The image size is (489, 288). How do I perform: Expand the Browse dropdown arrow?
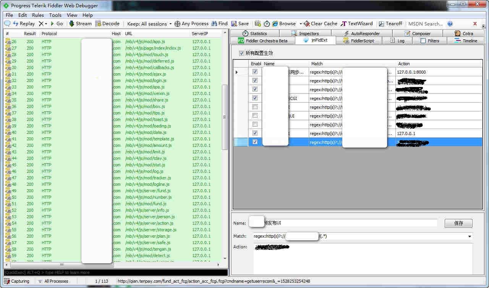click(x=301, y=24)
